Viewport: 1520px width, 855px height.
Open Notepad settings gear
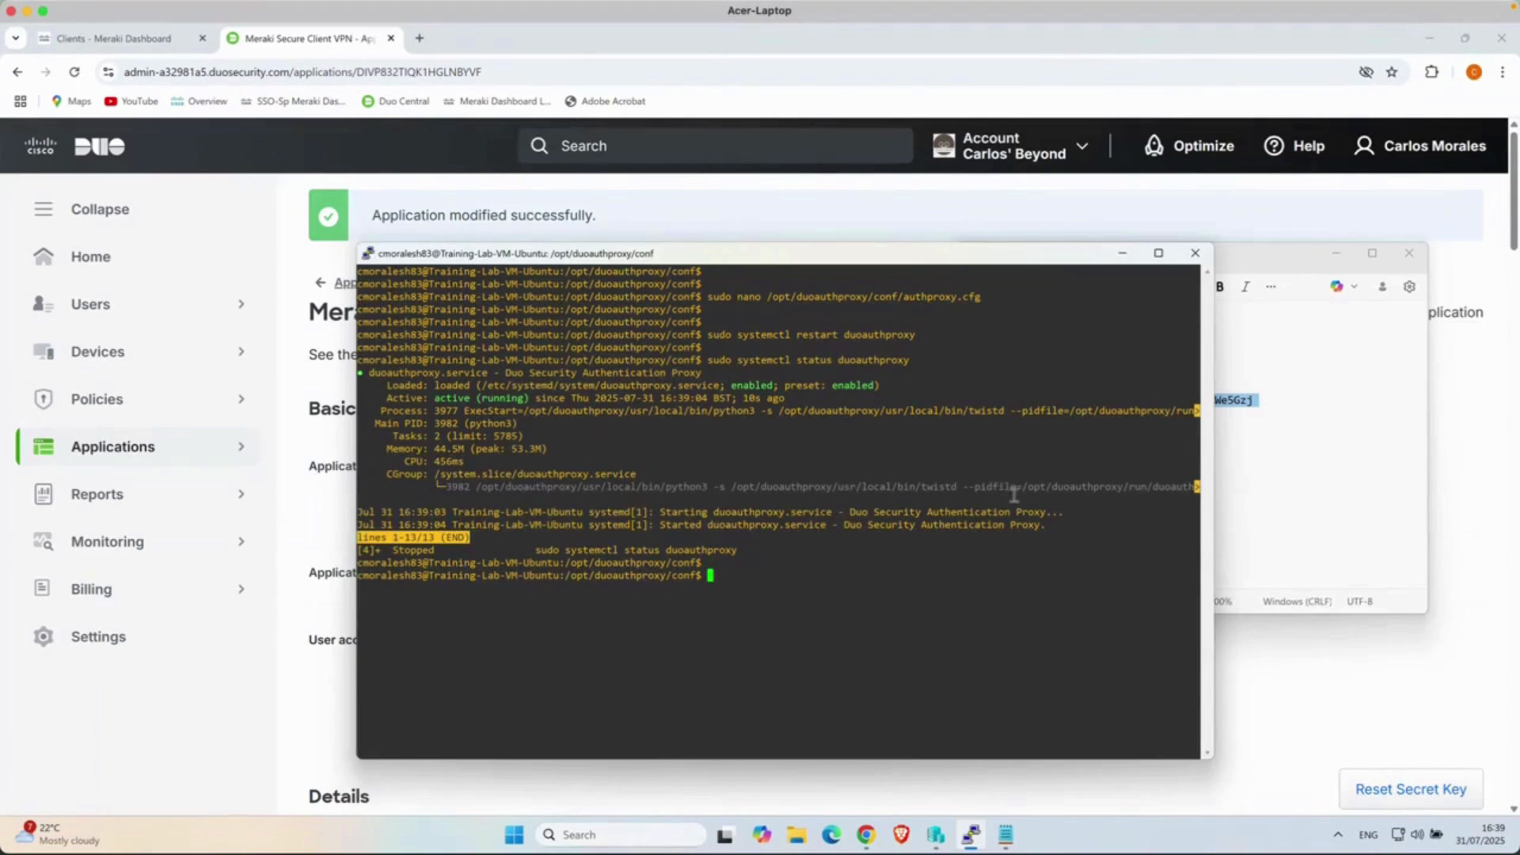pyautogui.click(x=1409, y=287)
